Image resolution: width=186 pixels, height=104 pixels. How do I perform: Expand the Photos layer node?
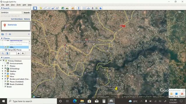3,66
